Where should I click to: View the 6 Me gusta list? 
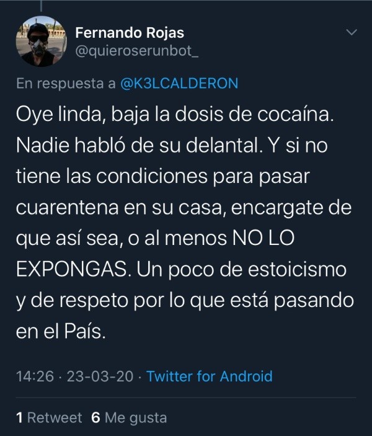tap(129, 417)
